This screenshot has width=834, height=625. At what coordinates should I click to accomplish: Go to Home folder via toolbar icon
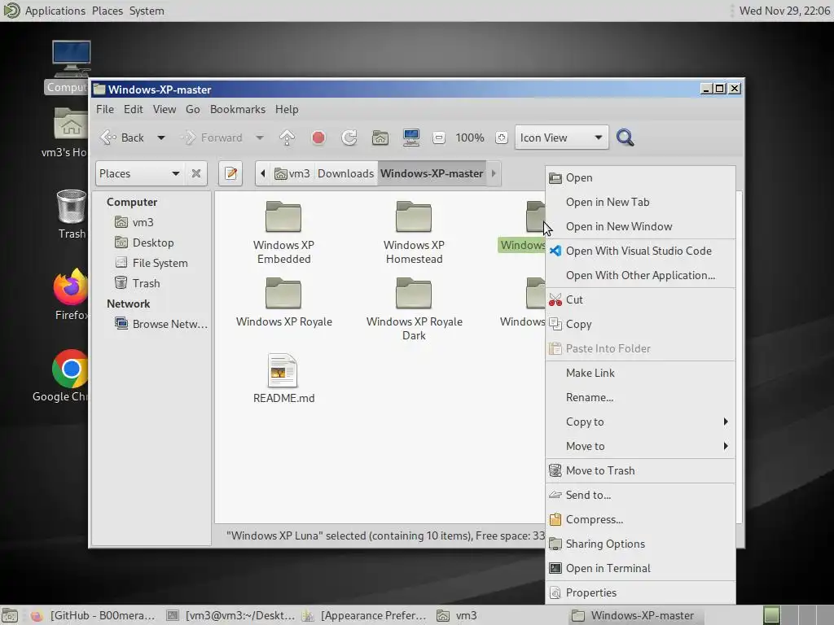(x=380, y=138)
